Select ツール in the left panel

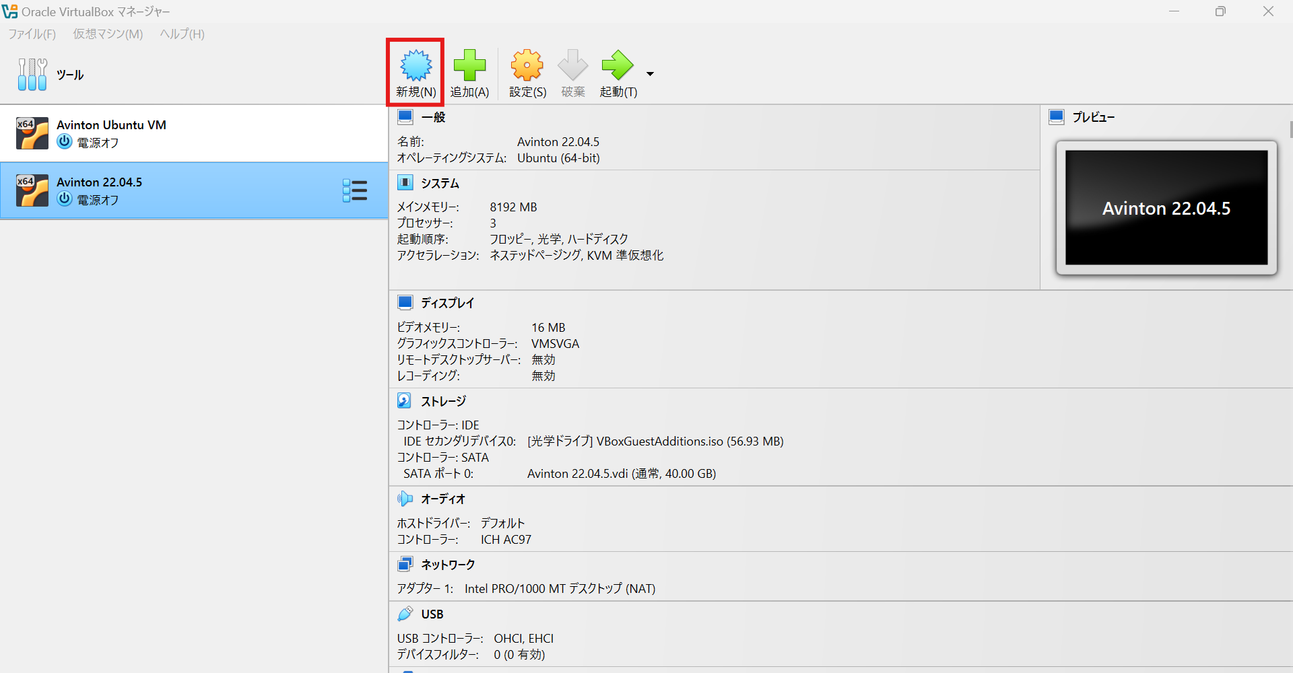tap(193, 74)
